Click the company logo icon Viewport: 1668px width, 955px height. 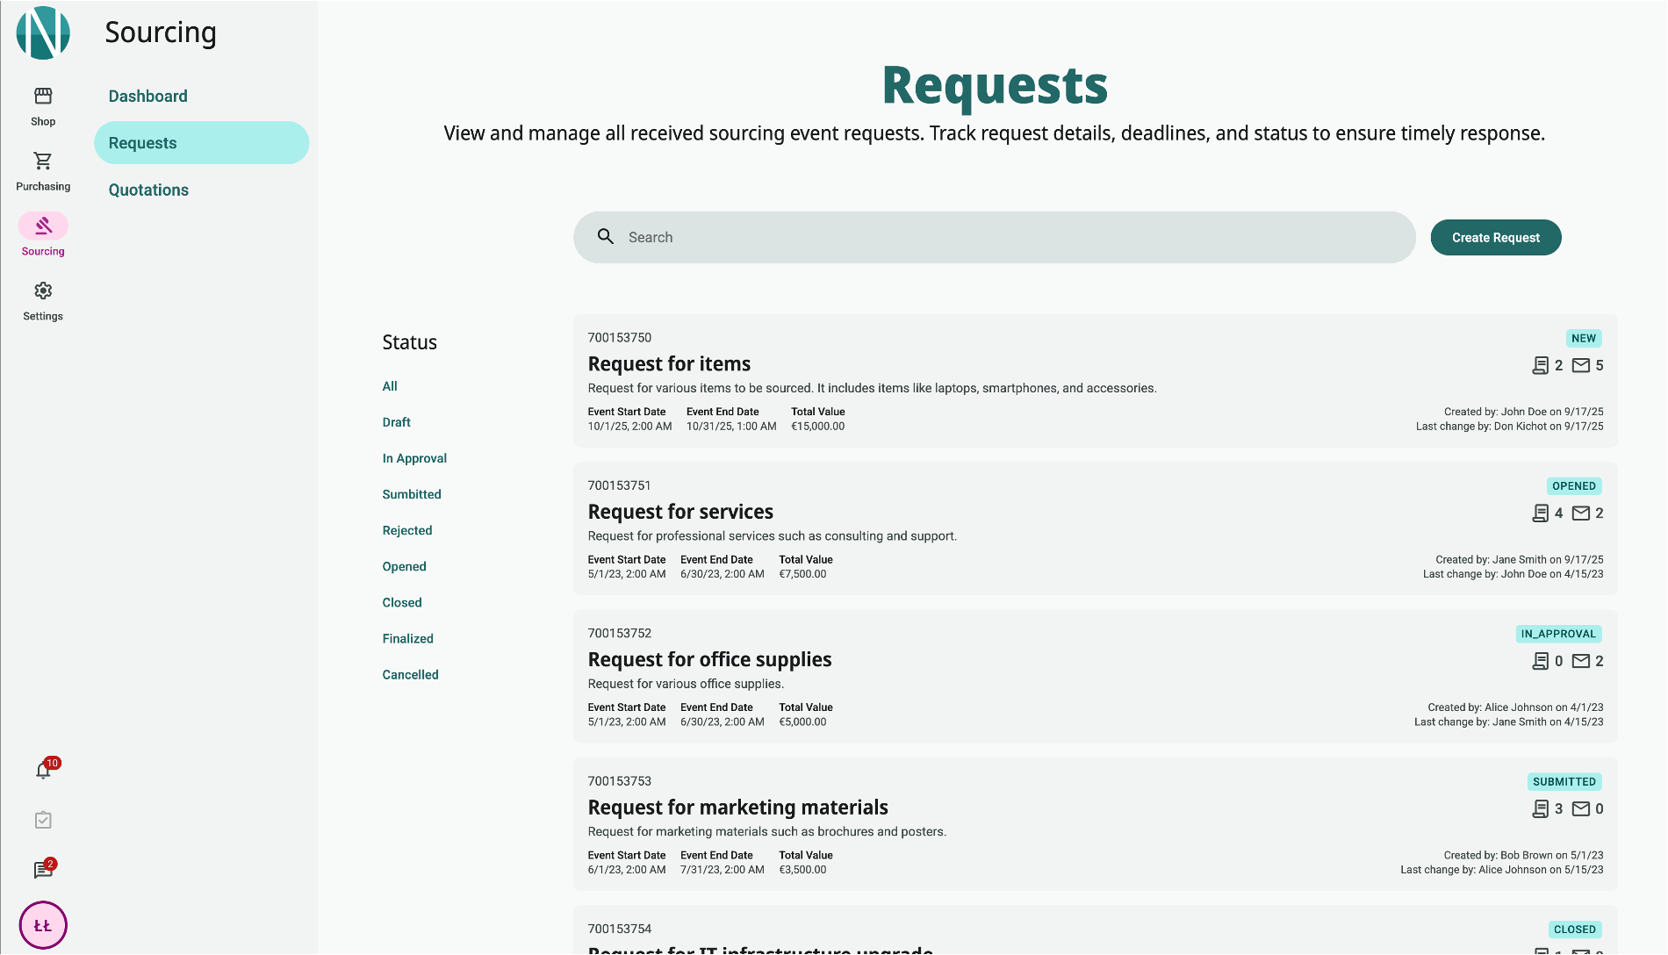tap(43, 33)
